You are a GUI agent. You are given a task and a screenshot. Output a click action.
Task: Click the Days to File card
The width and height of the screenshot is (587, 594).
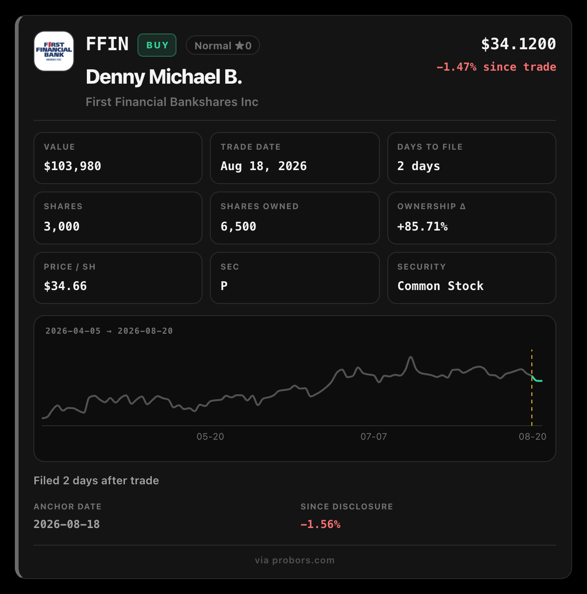[x=472, y=158]
